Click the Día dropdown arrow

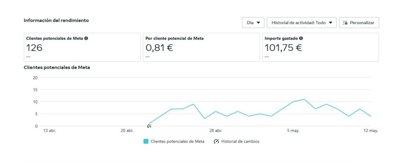[x=258, y=23]
